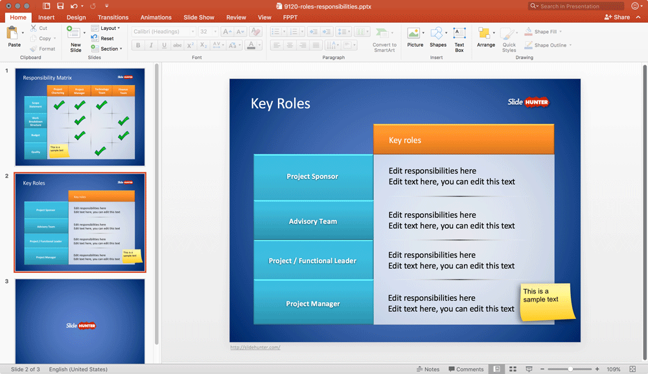Open the font name combo box
The image size is (648, 374).
pos(164,31)
